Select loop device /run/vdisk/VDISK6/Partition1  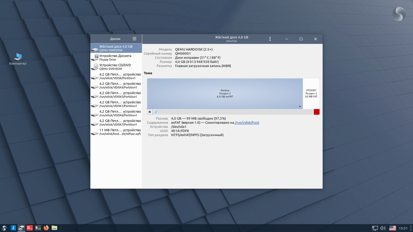click(116, 113)
